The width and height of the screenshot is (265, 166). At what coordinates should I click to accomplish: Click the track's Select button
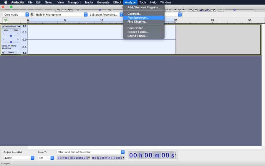click(x=11, y=52)
